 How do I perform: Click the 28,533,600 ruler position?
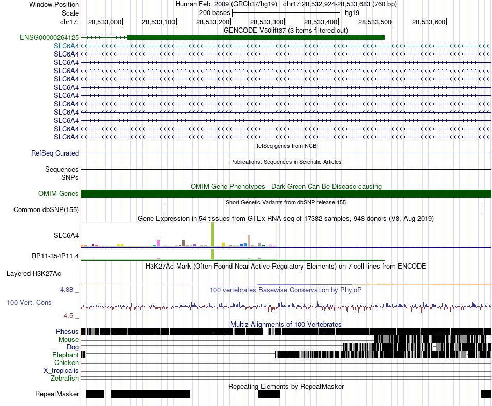point(429,22)
